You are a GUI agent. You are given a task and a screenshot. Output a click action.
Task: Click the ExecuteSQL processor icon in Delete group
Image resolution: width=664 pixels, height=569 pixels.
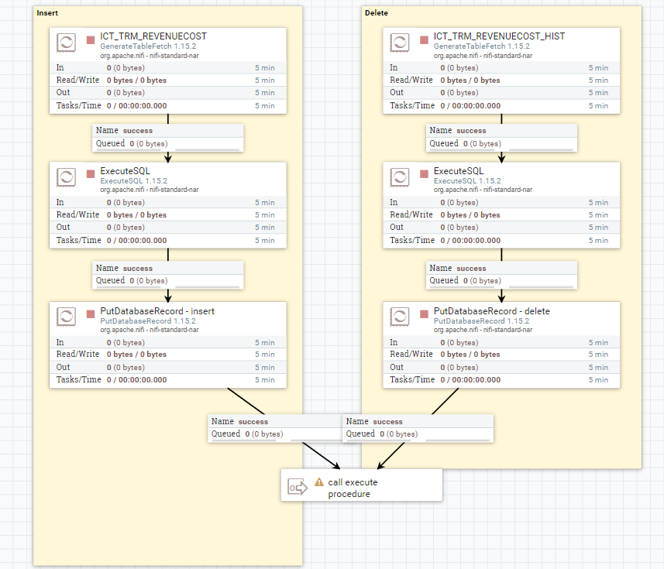point(400,177)
